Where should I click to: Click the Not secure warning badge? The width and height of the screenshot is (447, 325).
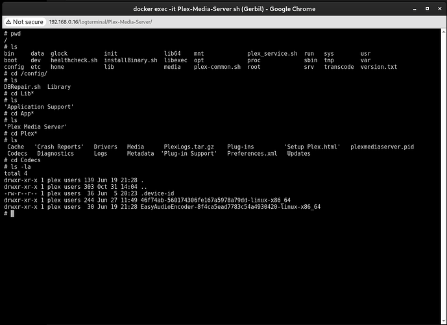(25, 22)
